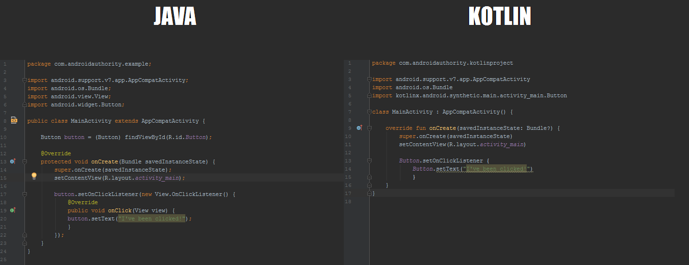Click Java 'setContentView(R.layout.activity_main);' line
Viewport: 689px width, 265px height.
(120, 178)
